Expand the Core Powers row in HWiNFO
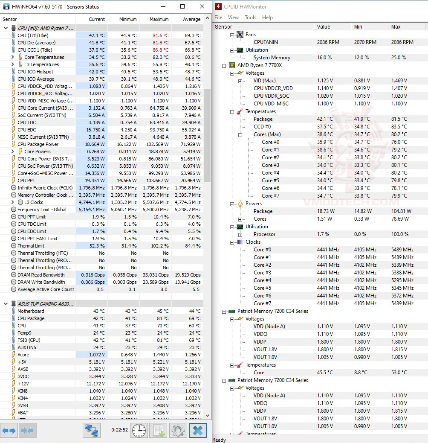Viewport: 428px width, 443px height. tap(12, 152)
